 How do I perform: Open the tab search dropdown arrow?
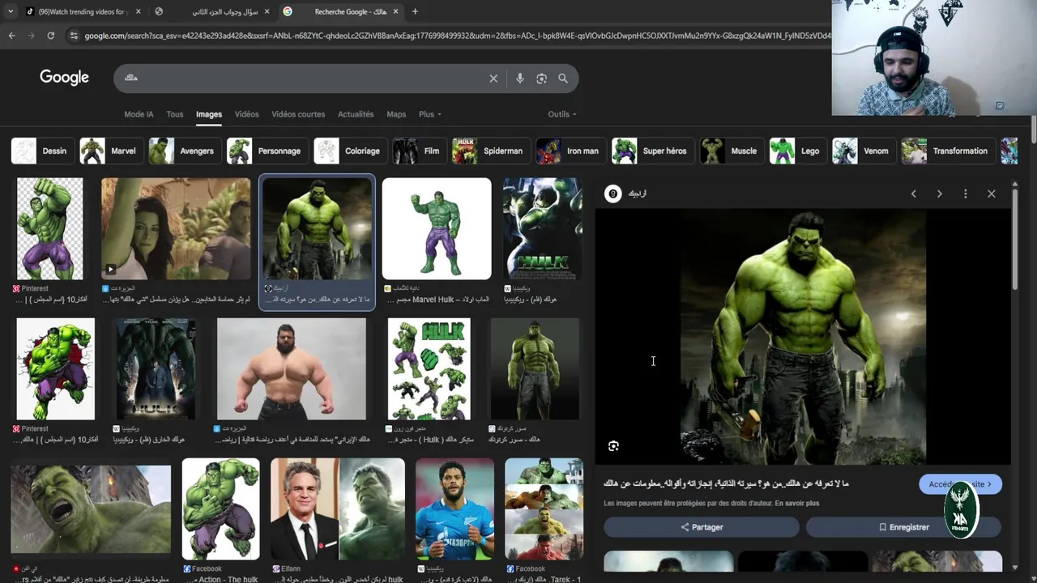pos(10,11)
